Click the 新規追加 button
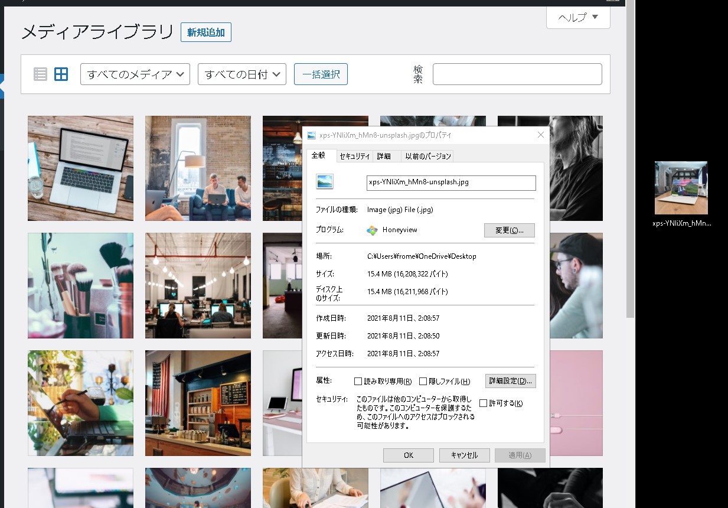Screen dimensions: 728x508 pos(205,32)
